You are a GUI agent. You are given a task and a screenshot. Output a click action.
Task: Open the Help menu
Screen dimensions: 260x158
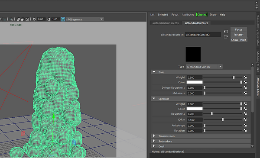click(x=223, y=15)
